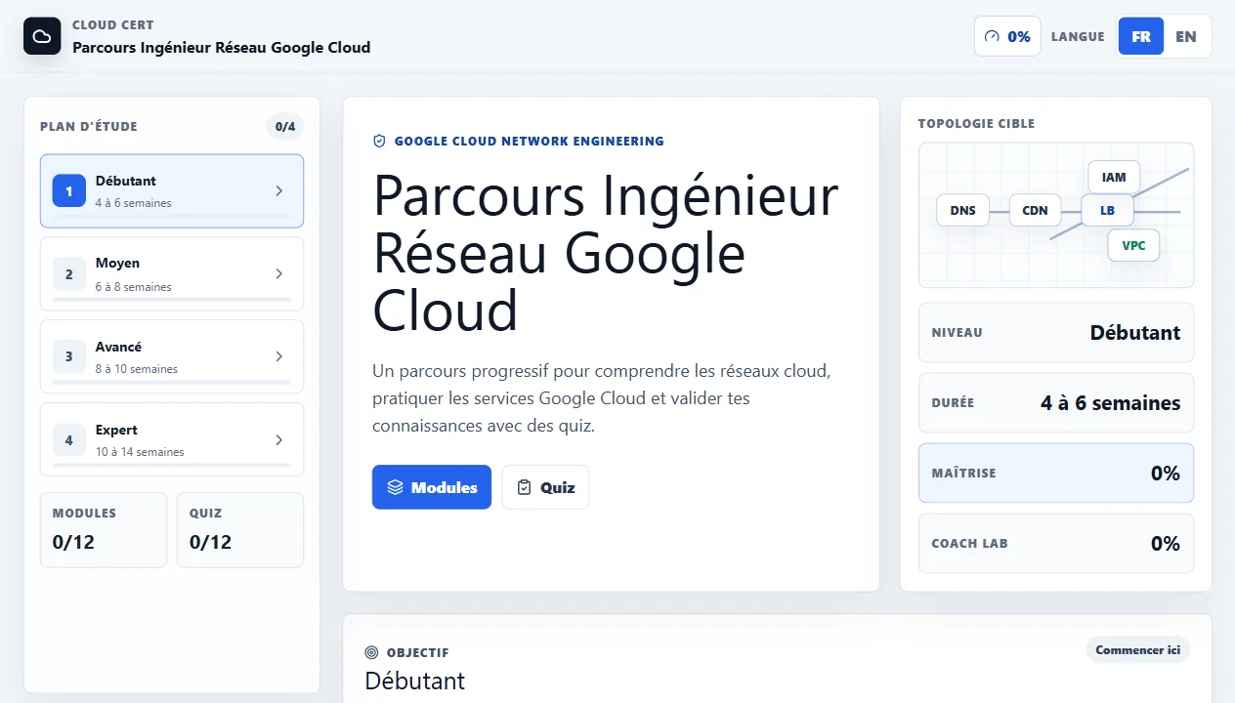The width and height of the screenshot is (1235, 703).
Task: Click step number 2 badge for Moyen
Action: (68, 274)
